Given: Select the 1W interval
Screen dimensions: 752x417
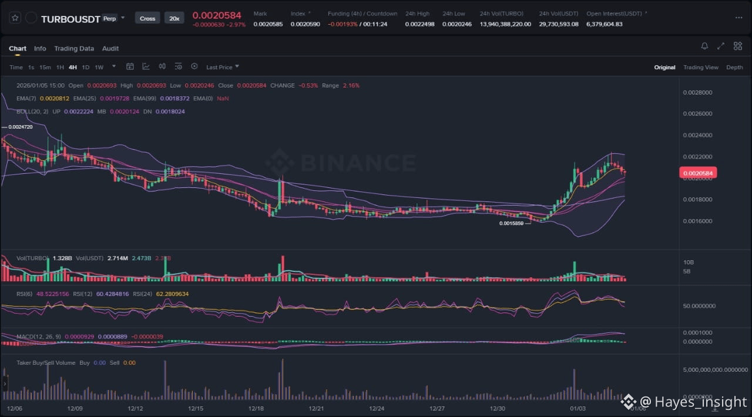Looking at the screenshot, I should click(99, 68).
